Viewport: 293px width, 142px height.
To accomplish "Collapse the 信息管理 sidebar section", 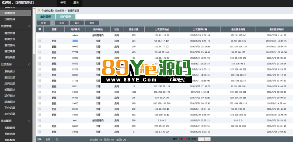I will click(29, 26).
